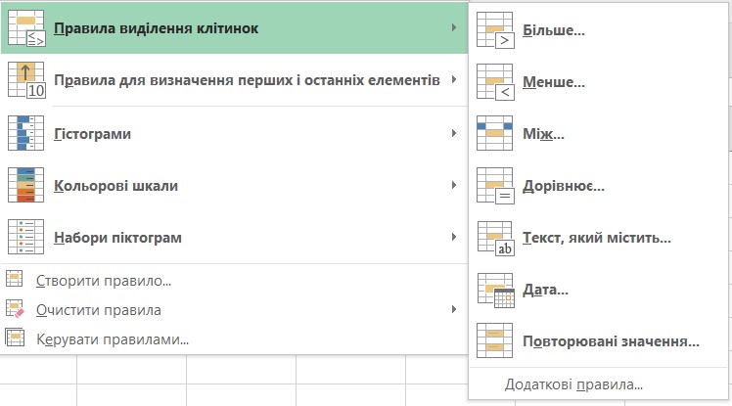The height and width of the screenshot is (406, 732).
Task: Open the Гістограми submenu arrow
Action: [454, 133]
